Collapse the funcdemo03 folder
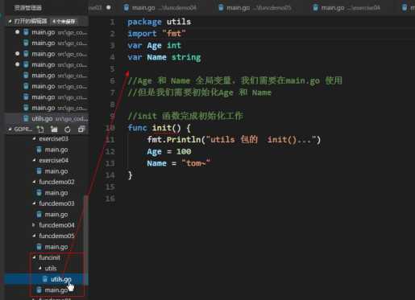The width and height of the screenshot is (415, 300). (34, 203)
